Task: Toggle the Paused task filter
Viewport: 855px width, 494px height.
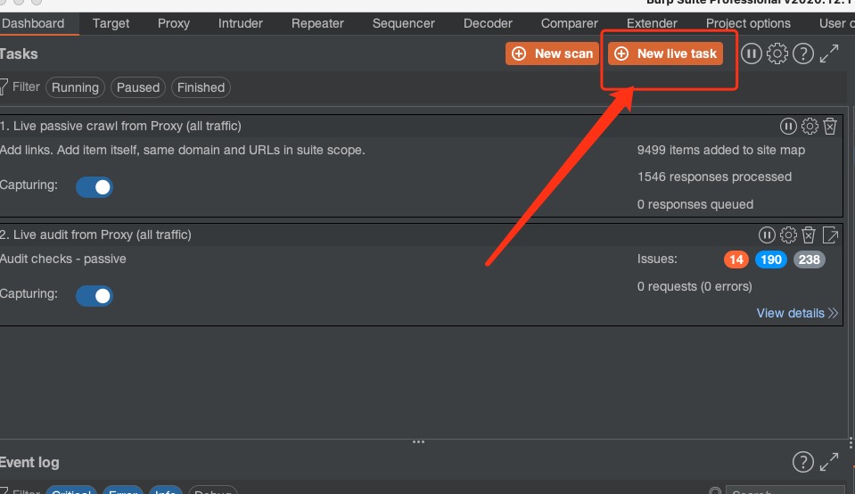Action: click(138, 87)
